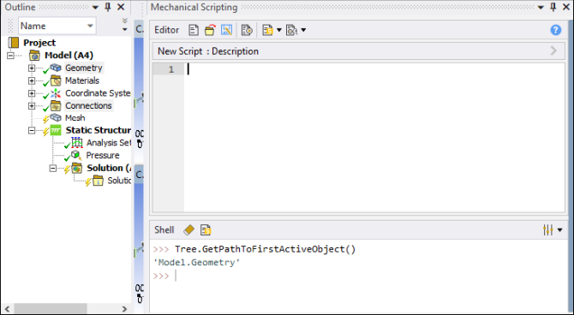Click the Outline horizontal scrollbar thumb
The width and height of the screenshot is (574, 315).
(51, 309)
